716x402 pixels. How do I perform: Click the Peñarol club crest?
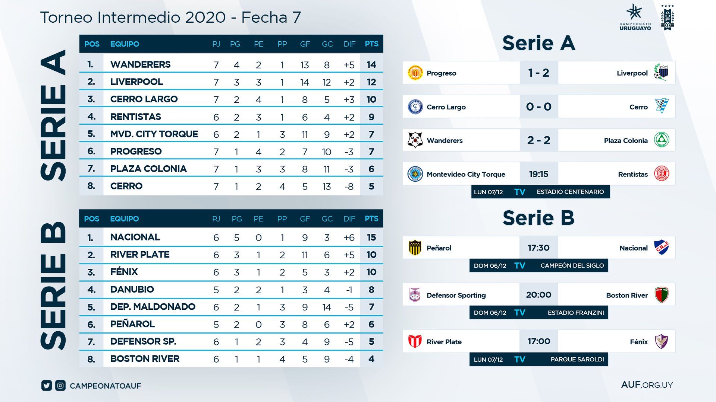pyautogui.click(x=415, y=248)
